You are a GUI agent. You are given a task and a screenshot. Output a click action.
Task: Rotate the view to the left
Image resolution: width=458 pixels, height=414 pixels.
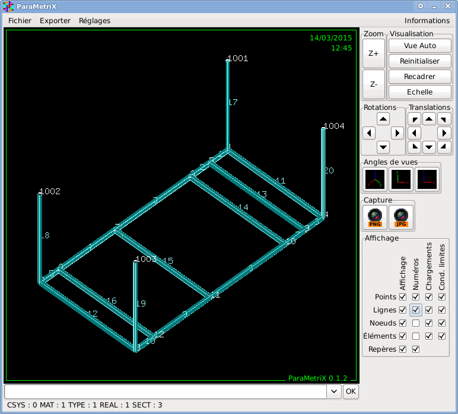369,133
